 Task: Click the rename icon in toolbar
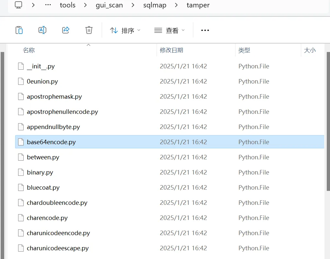[x=42, y=30]
